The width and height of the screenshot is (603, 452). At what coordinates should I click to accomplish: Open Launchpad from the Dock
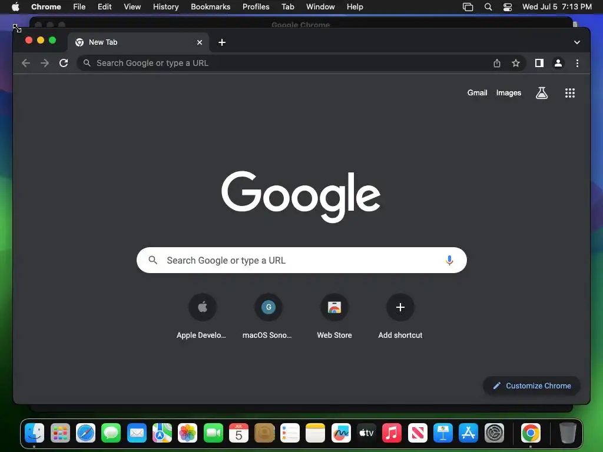coord(60,433)
